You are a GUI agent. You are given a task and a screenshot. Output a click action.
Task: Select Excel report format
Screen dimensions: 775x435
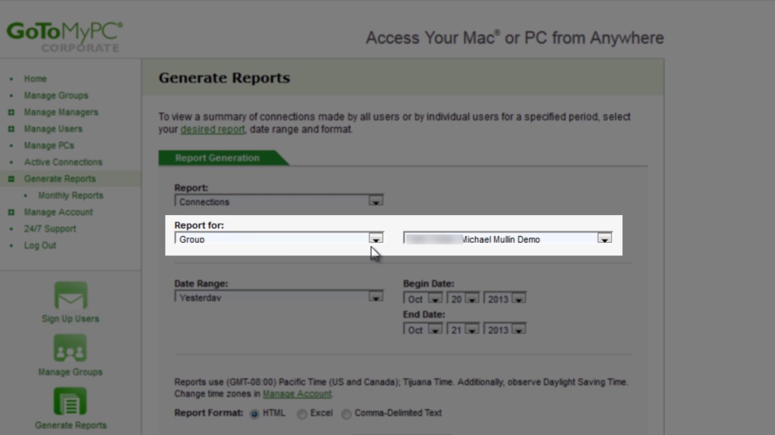click(x=302, y=414)
